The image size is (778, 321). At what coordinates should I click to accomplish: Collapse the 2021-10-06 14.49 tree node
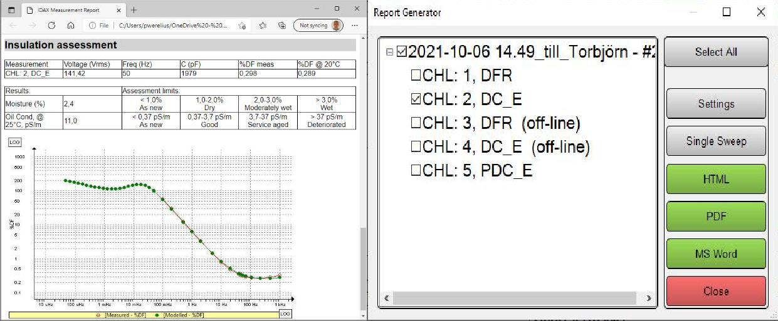[x=390, y=53]
